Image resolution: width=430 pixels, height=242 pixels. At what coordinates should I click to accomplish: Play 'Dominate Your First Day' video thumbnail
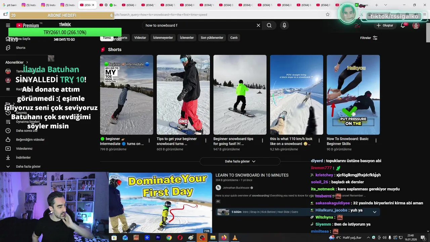click(x=160, y=203)
